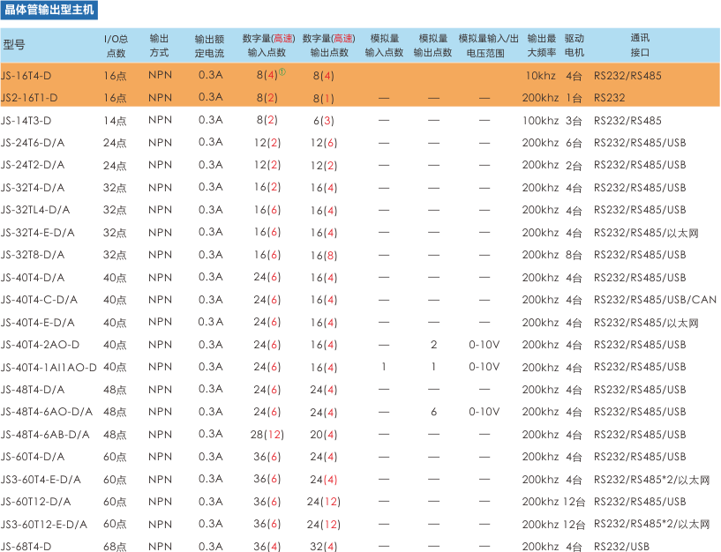Select model JS-16T4-D

point(26,76)
